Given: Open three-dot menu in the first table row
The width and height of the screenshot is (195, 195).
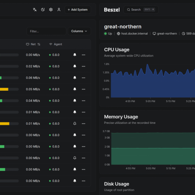Looking at the screenshot, I should [84, 55].
